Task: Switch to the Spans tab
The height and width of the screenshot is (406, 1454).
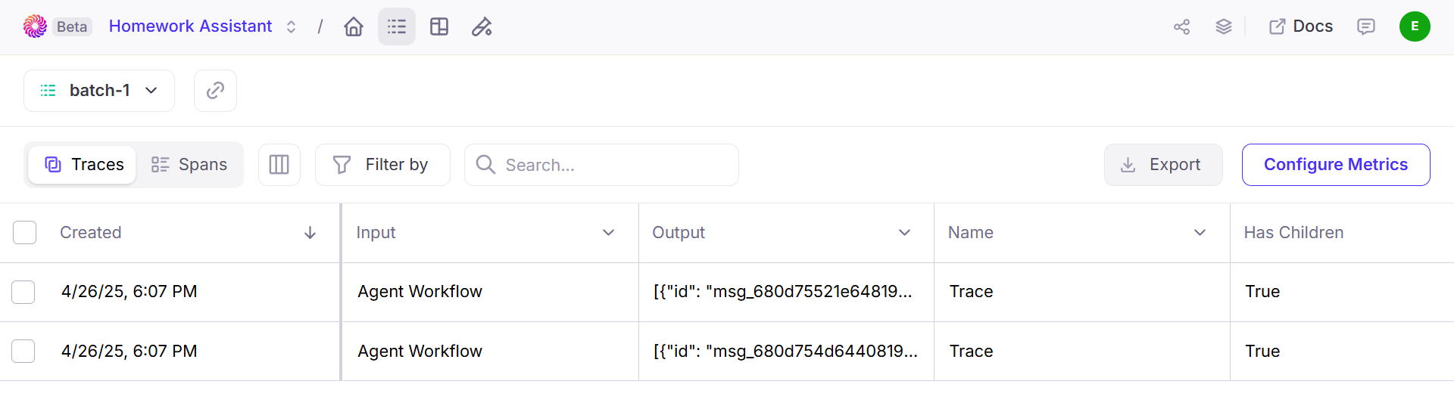Action: point(189,165)
